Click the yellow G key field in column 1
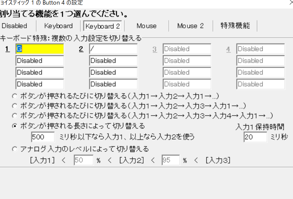 click(40, 49)
